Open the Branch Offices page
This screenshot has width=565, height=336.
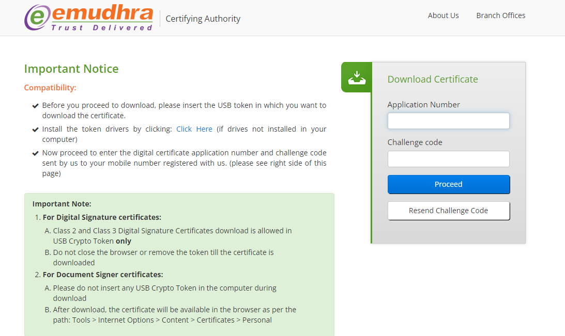[500, 15]
